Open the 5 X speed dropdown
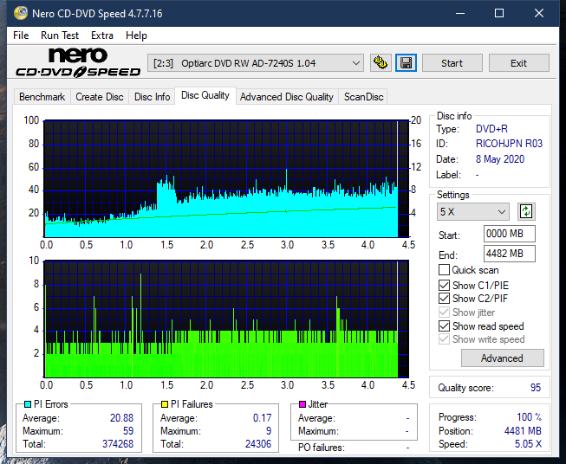The image size is (566, 464). tap(473, 211)
